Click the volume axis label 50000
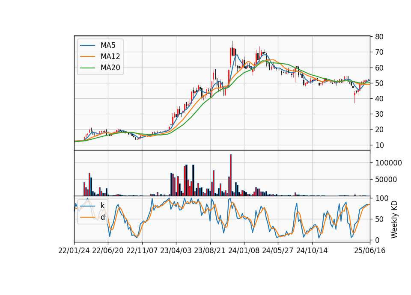The width and height of the screenshot is (411, 295). pos(386,180)
